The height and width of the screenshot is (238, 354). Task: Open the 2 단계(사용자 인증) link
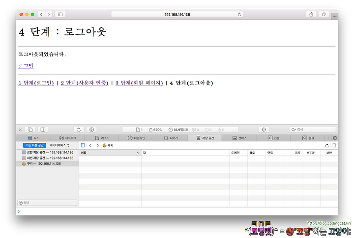coord(85,83)
